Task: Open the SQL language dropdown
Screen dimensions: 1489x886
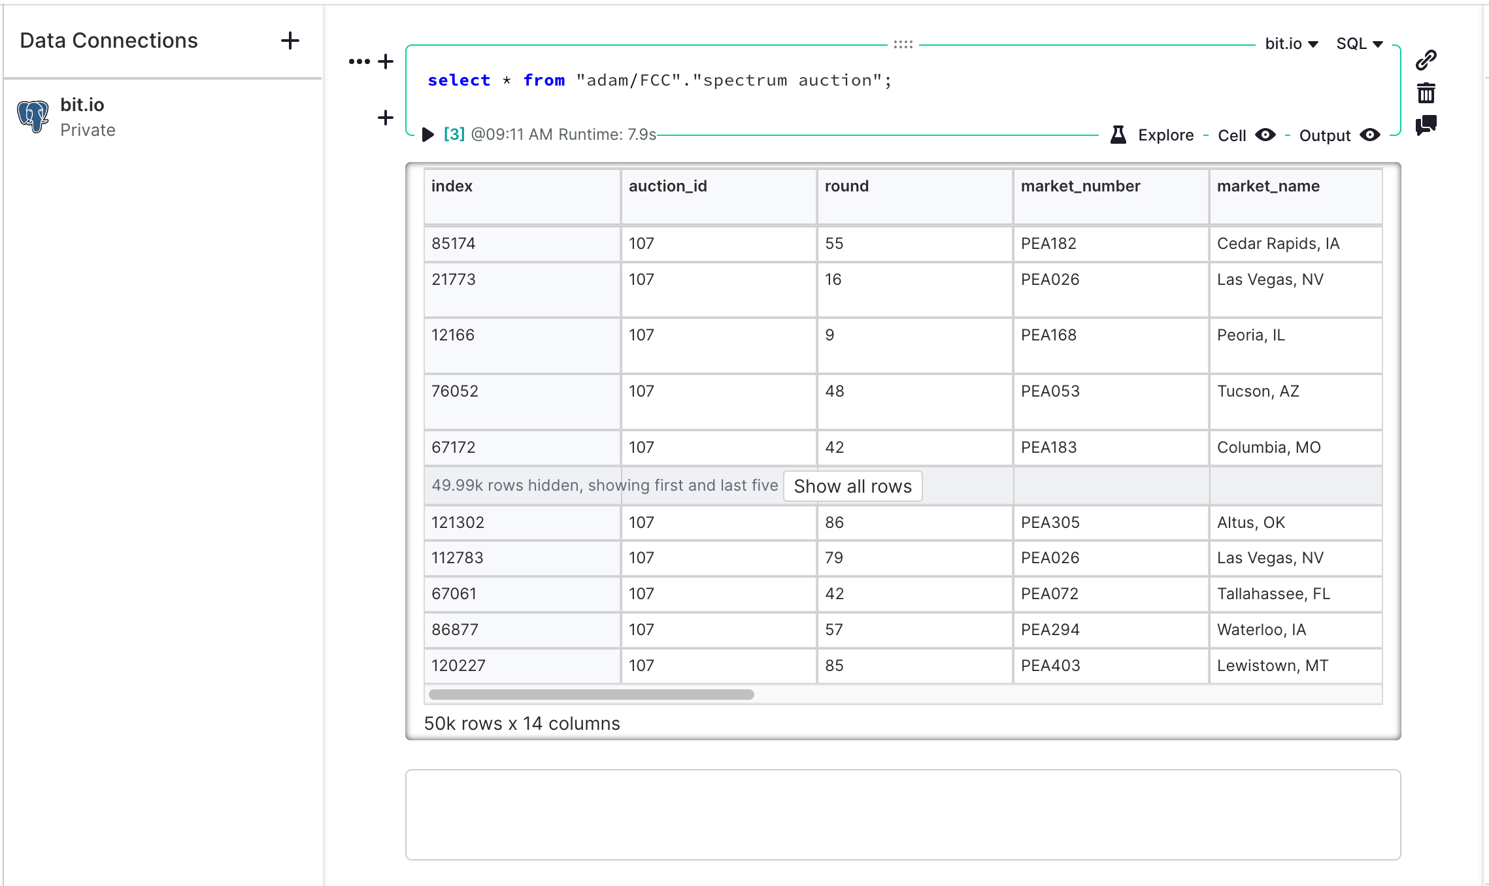Action: (x=1360, y=44)
